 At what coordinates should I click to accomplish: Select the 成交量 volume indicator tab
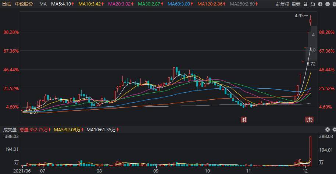coord(10,129)
